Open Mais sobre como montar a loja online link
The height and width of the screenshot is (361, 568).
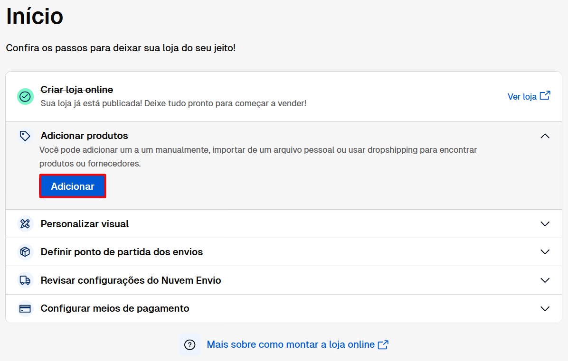tap(297, 344)
